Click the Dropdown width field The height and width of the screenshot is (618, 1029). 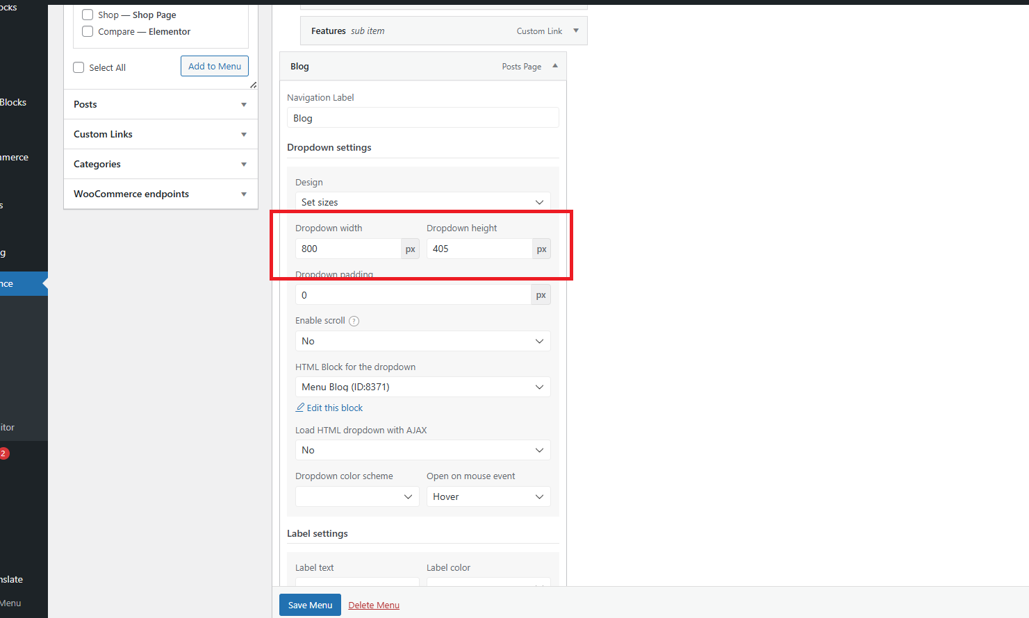[348, 249]
